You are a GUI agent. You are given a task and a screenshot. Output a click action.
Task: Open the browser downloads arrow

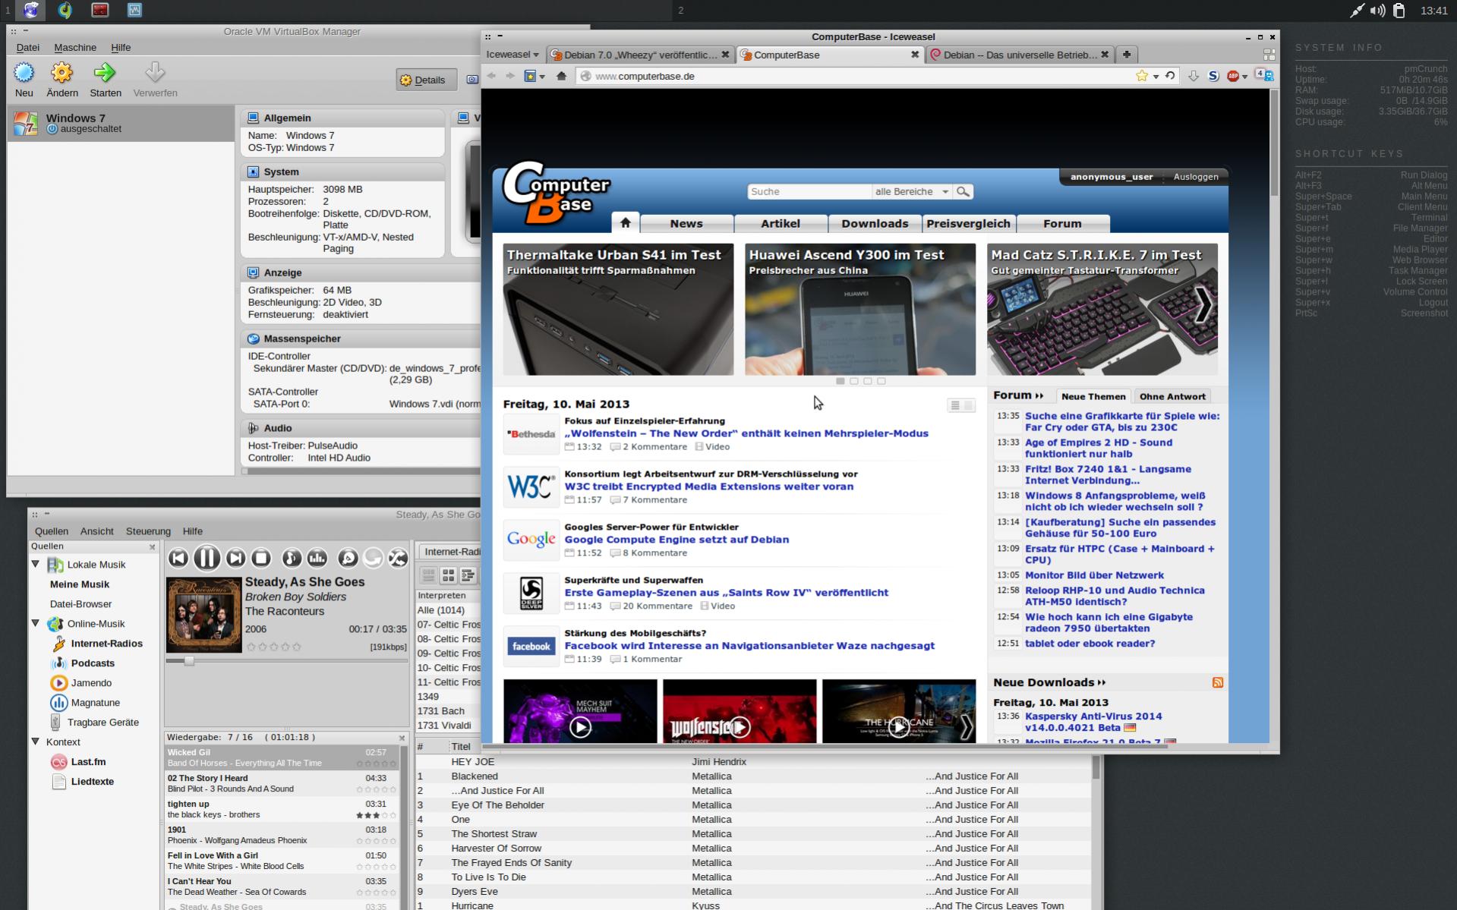1193,76
